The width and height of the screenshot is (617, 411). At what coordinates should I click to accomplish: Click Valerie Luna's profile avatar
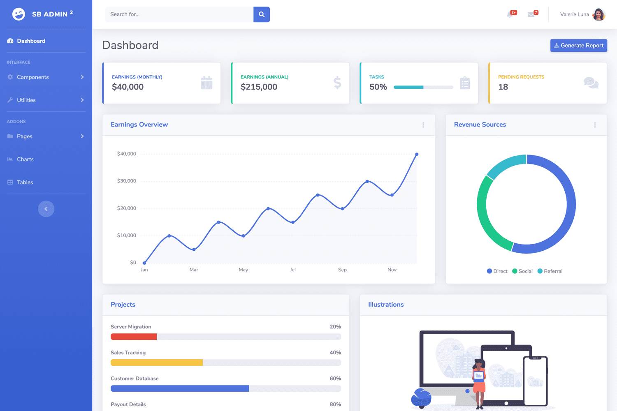tap(599, 14)
